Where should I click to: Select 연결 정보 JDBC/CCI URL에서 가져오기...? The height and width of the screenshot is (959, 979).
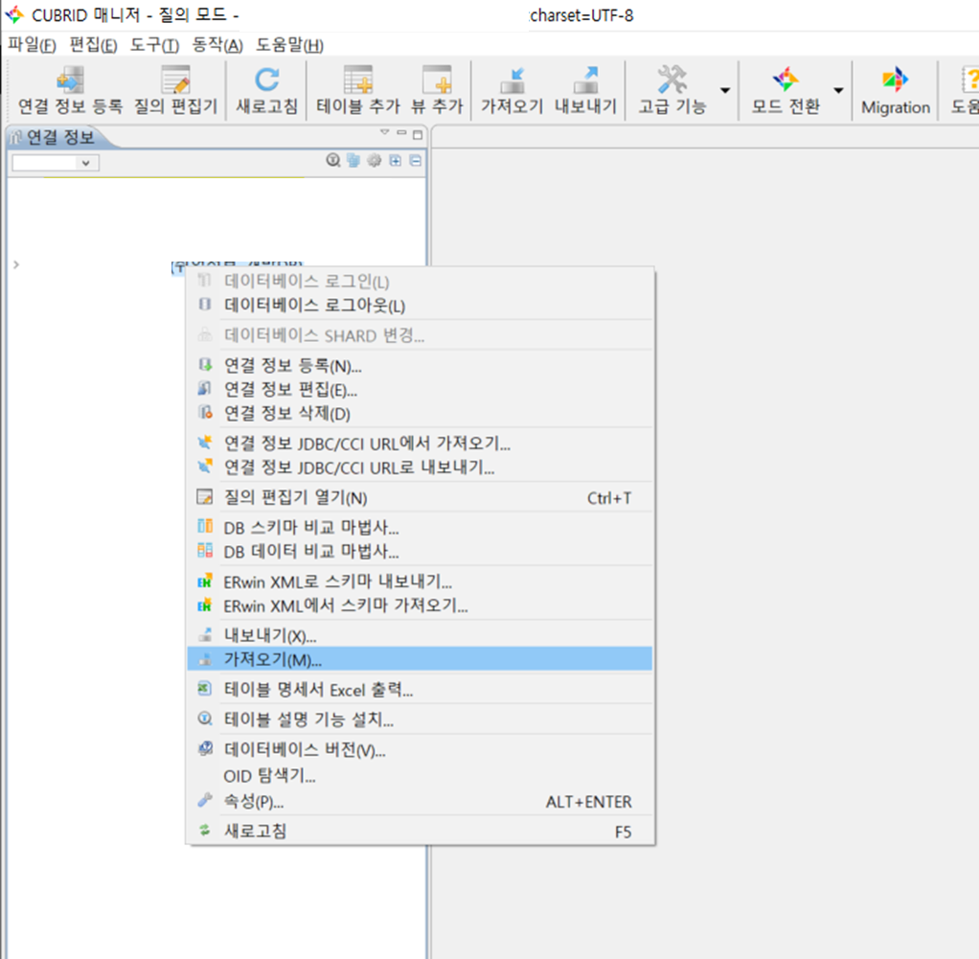click(420, 444)
